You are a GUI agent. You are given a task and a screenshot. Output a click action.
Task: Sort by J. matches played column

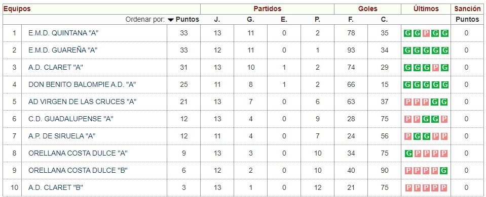click(217, 20)
